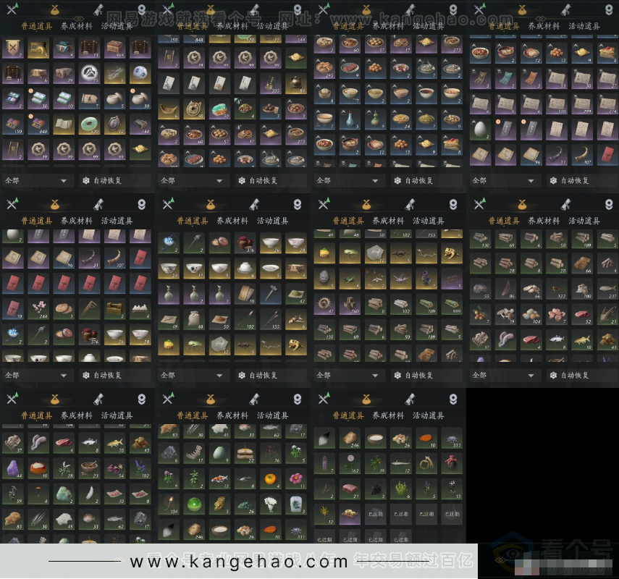
Task: Toggle 自动恢复 in the middle-row leftmost panel
Action: pyautogui.click(x=109, y=375)
